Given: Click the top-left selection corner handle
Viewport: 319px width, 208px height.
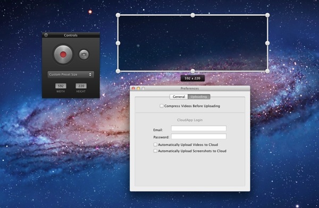Looking at the screenshot, I should pos(118,15).
